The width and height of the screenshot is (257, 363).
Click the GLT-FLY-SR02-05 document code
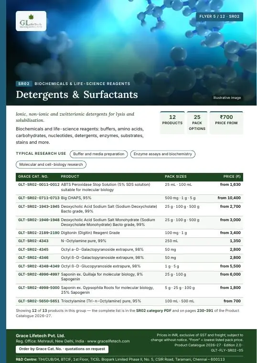coord(227,350)
